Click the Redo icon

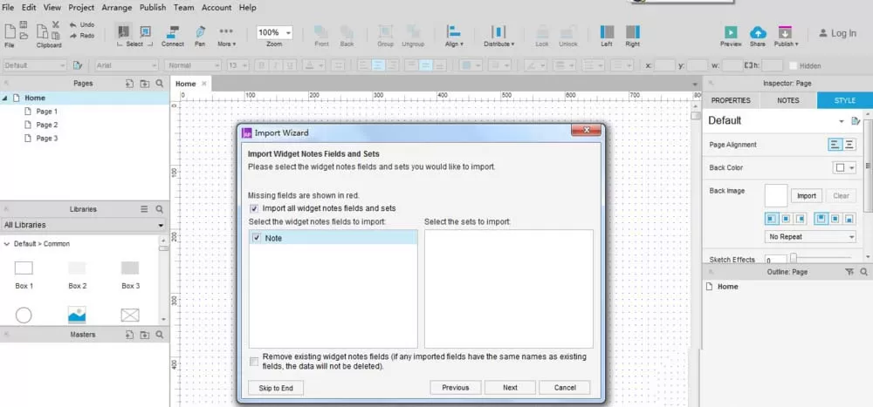73,36
